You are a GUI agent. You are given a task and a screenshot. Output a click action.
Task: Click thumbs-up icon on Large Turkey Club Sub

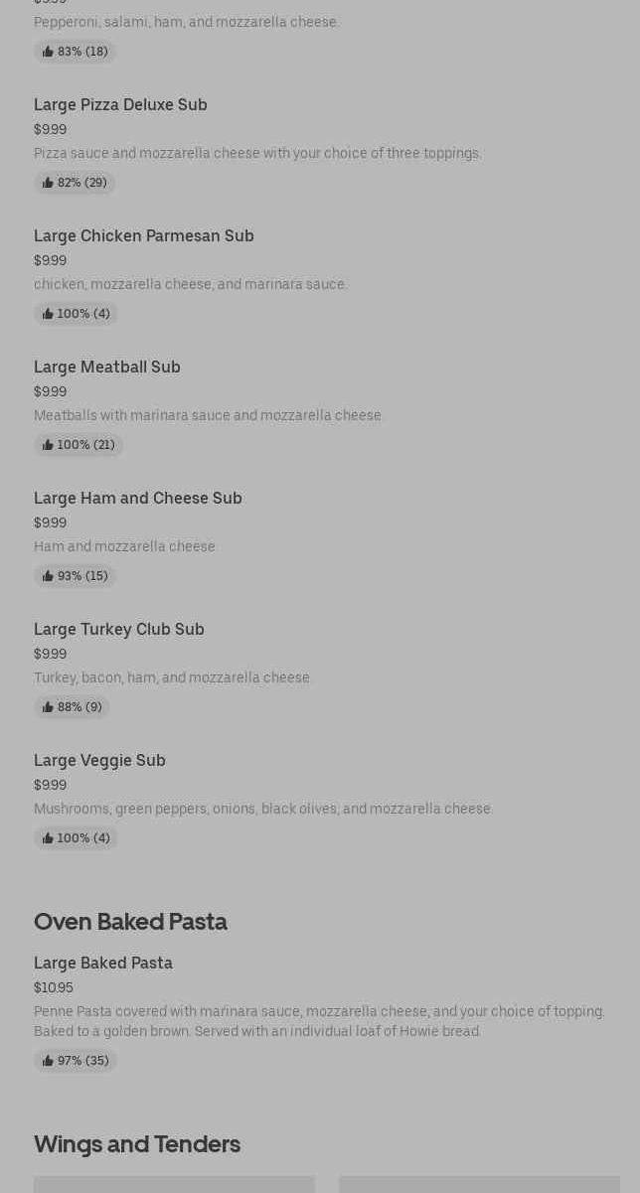click(48, 707)
